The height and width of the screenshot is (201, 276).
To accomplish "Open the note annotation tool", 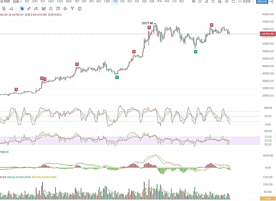I will pyautogui.click(x=58, y=9).
